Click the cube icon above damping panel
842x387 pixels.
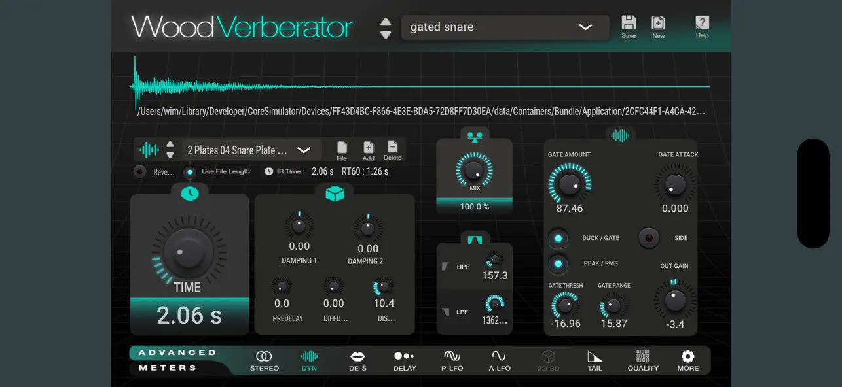335,193
